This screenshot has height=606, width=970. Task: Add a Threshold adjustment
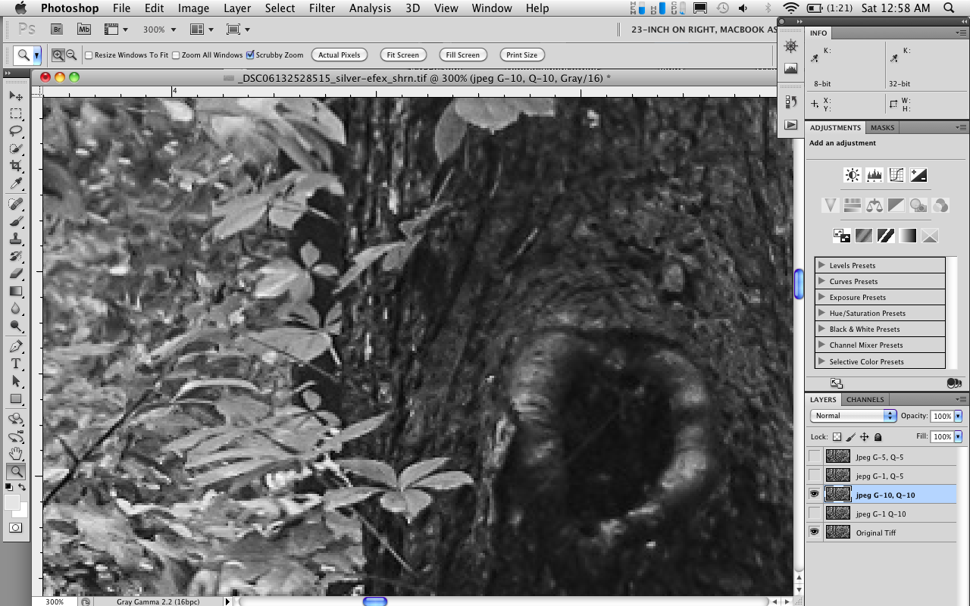tap(886, 236)
